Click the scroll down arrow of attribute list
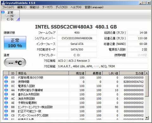152x123 pixels. pyautogui.click(x=147, y=118)
